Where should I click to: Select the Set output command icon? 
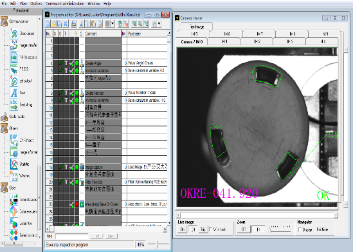click(14, 81)
